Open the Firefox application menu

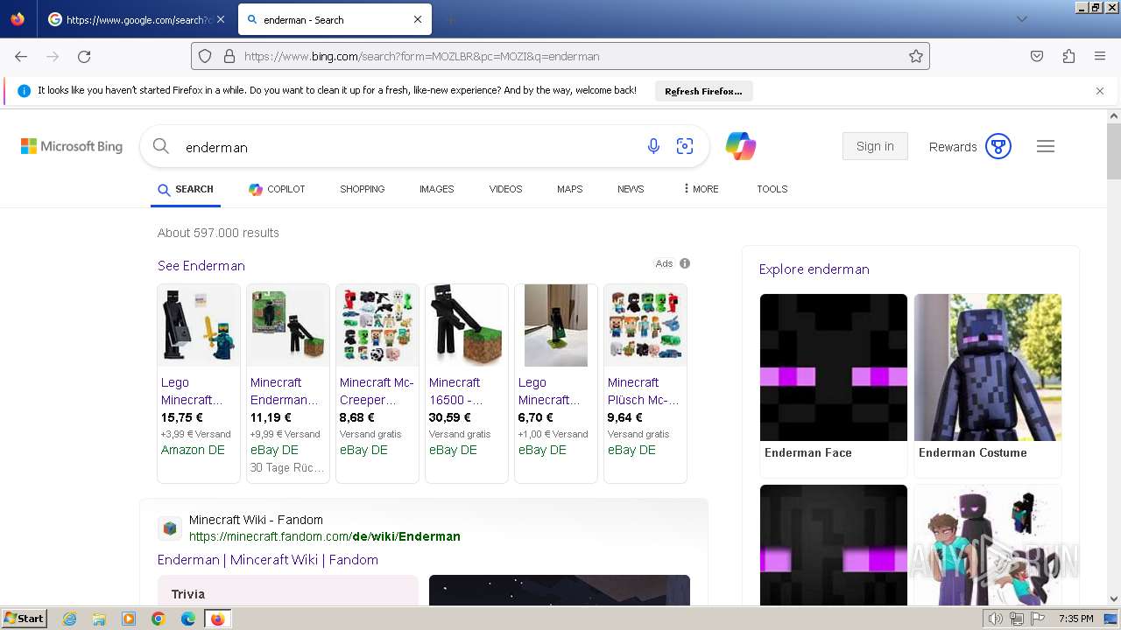tap(1100, 56)
